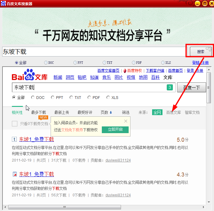Screen dimensions: 214x211
Task: Click the horizontal scrollbar right arrow
Action: click(203, 207)
